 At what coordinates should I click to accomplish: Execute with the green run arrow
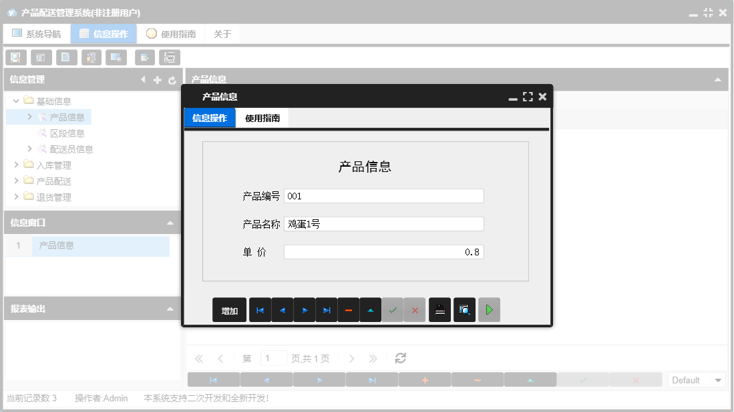(x=489, y=309)
